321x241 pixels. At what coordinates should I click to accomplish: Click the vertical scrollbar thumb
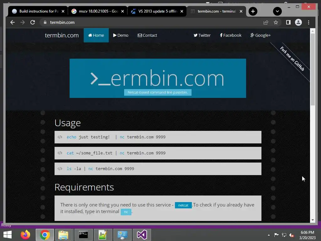313,69
